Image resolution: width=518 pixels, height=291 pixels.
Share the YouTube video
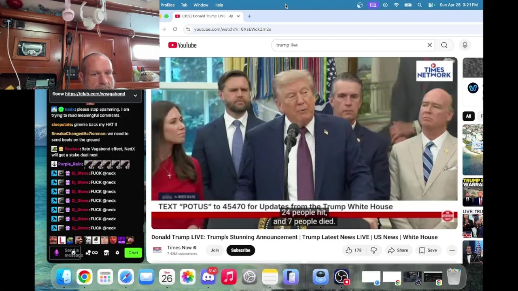pyautogui.click(x=398, y=250)
